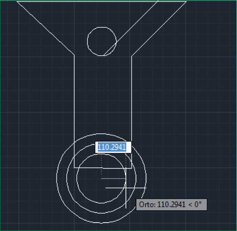Click the bottom-right corner of the rectangle

click(x=131, y=168)
